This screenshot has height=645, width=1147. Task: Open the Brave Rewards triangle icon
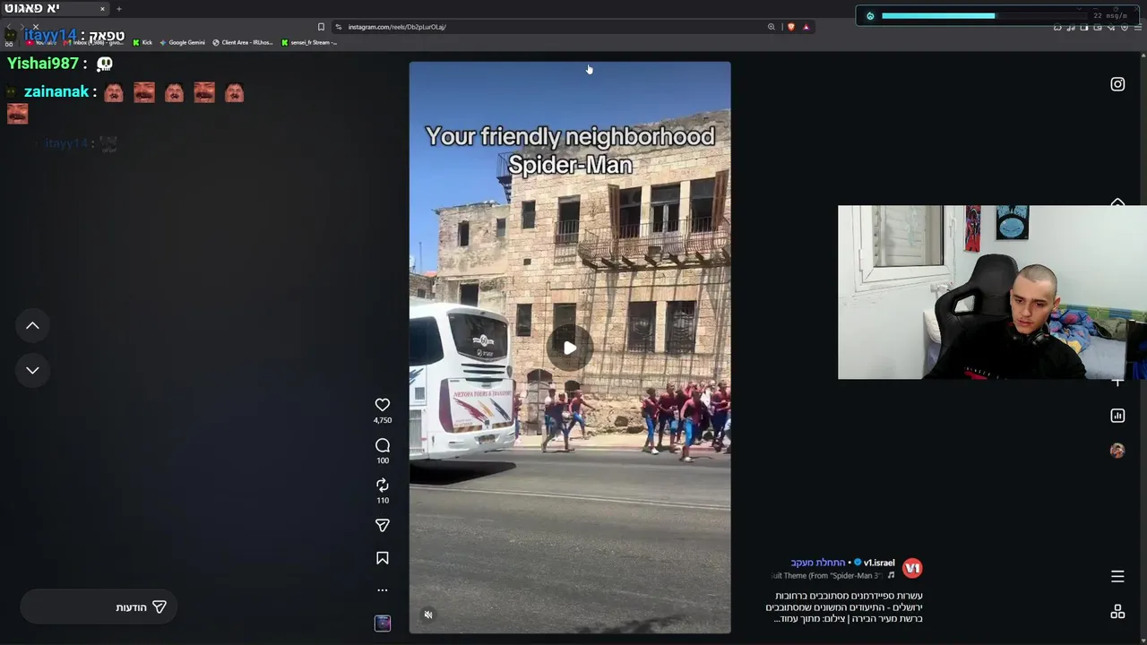pyautogui.click(x=806, y=27)
